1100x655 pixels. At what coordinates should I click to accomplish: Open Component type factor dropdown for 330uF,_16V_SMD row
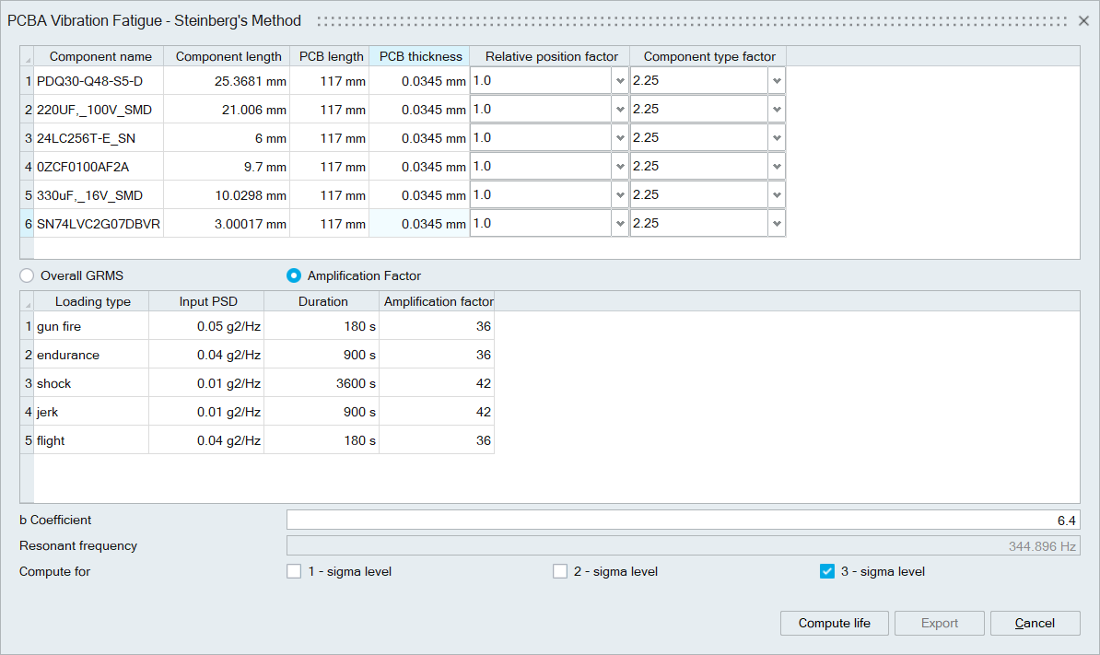[777, 195]
